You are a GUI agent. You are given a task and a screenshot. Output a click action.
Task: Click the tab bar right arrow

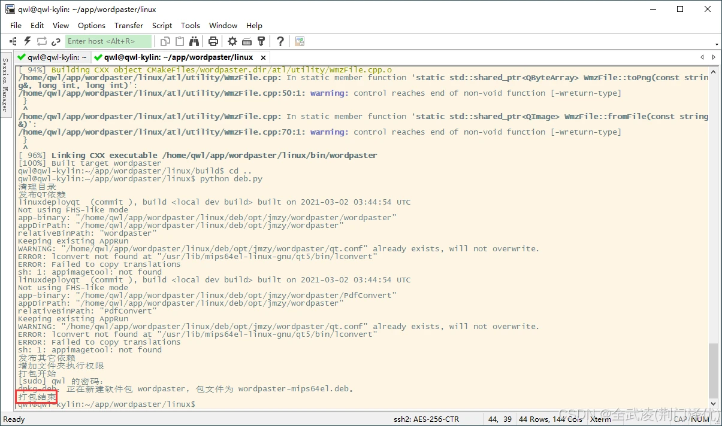(x=713, y=57)
